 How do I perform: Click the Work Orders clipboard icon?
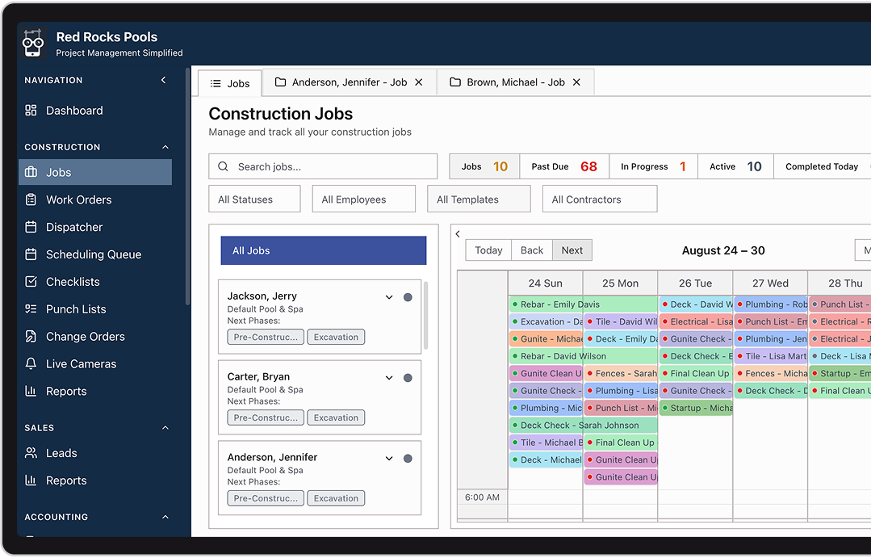31,199
